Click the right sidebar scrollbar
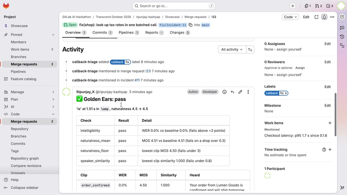The image size is (347, 195). click(335, 114)
